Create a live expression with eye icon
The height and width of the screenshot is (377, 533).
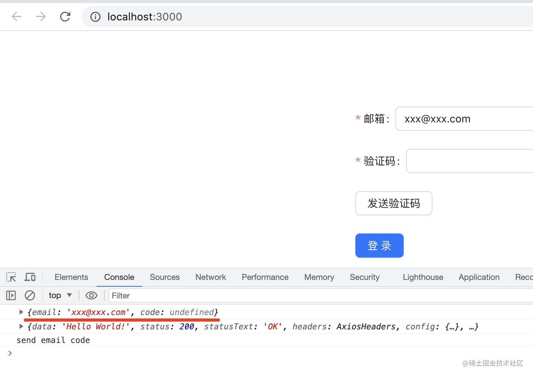point(91,295)
